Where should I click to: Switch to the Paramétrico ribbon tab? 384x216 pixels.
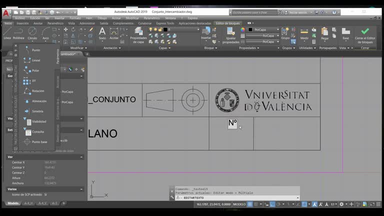pos(55,23)
